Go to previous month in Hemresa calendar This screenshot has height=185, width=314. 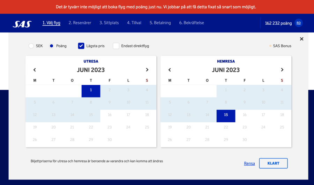click(x=170, y=70)
